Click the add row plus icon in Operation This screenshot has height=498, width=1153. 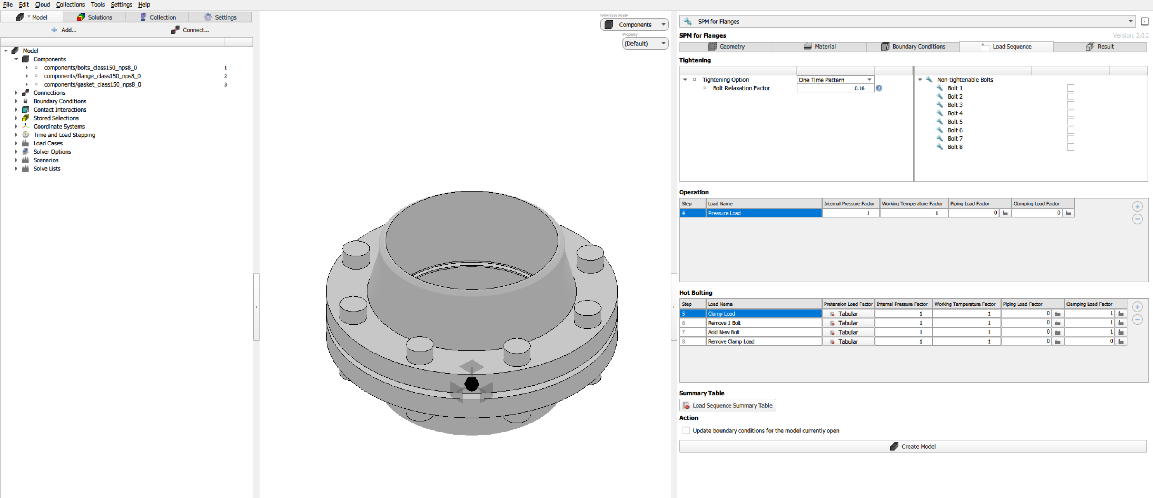point(1137,206)
